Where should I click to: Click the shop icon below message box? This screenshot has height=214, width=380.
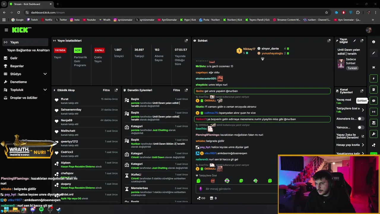[x=211, y=198]
